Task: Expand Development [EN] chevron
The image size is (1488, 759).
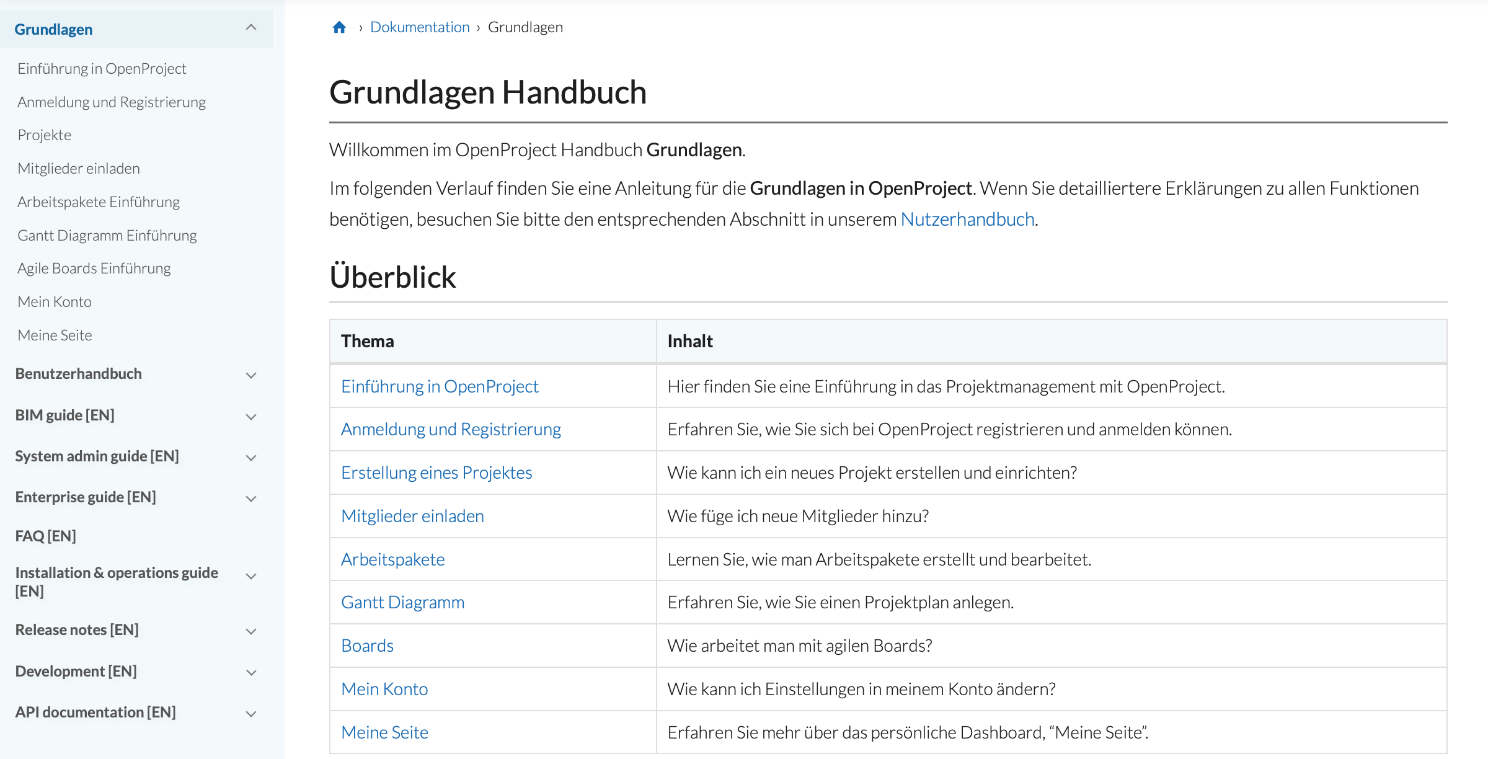Action: point(251,673)
